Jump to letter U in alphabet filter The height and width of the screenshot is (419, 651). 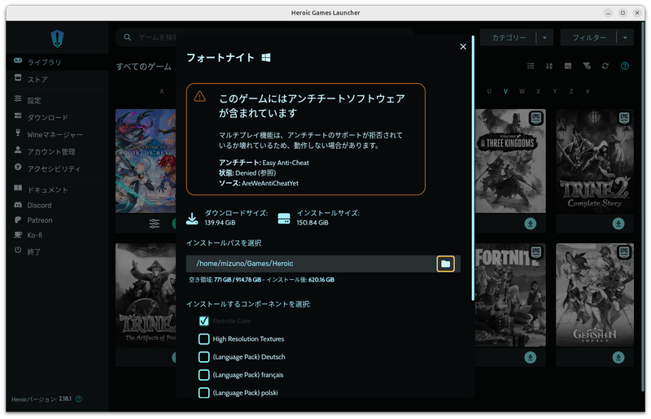489,91
